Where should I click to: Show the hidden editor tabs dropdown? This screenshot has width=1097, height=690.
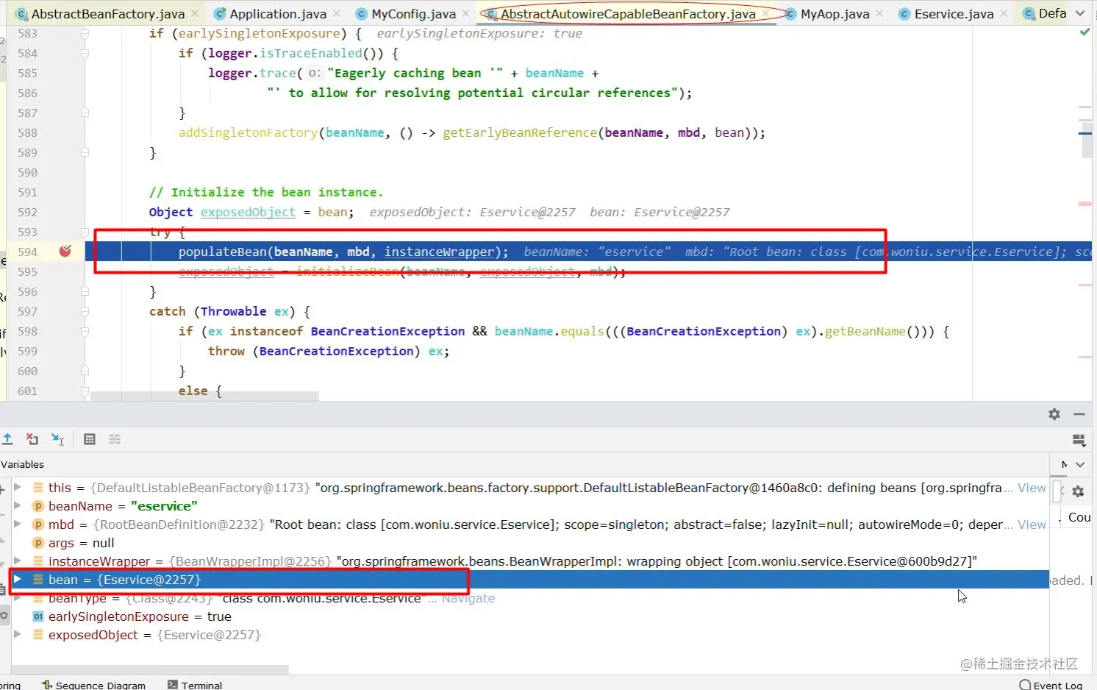pos(1080,13)
